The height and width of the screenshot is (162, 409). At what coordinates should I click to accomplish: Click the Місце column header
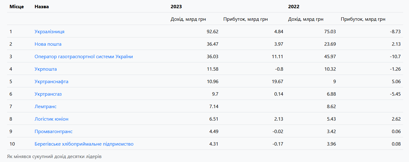[x=17, y=7]
